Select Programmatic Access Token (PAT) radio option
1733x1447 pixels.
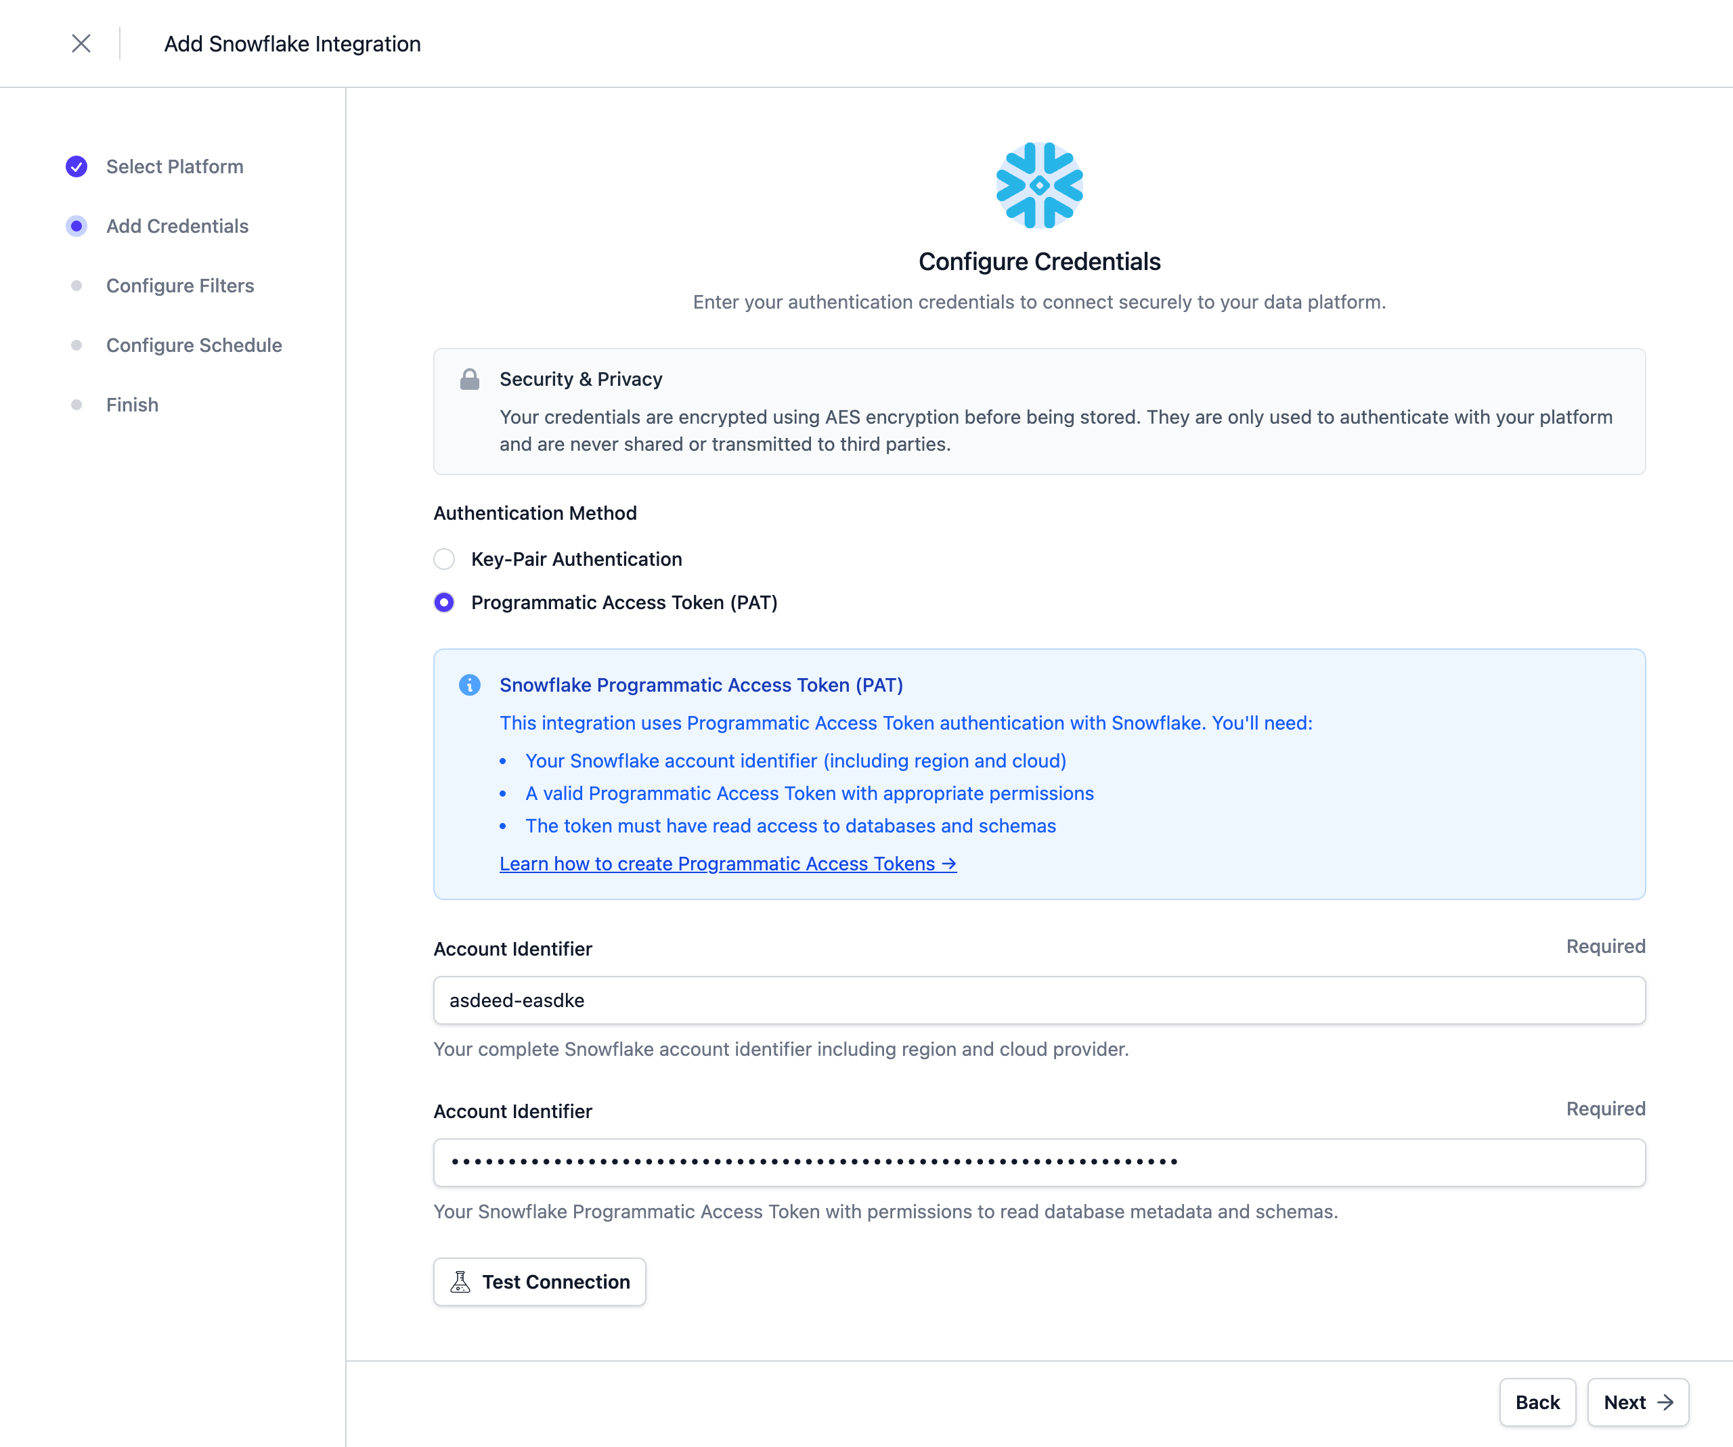pos(444,602)
